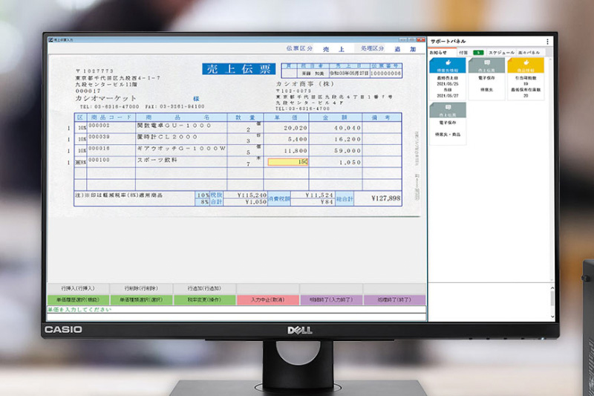
Task: Click the 行追加 function button
Action: coord(205,288)
